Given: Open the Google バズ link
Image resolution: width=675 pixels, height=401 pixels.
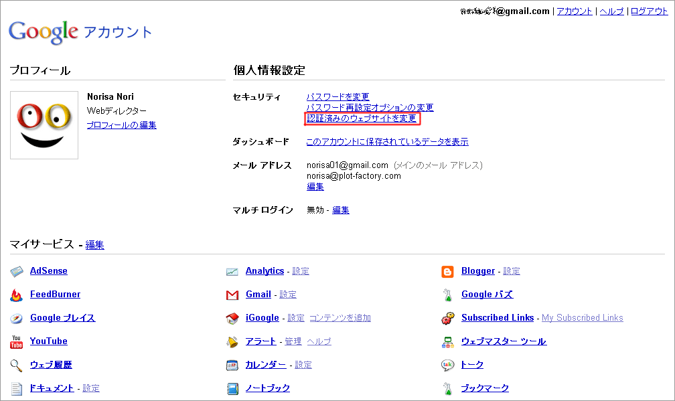Looking at the screenshot, I should click(487, 295).
